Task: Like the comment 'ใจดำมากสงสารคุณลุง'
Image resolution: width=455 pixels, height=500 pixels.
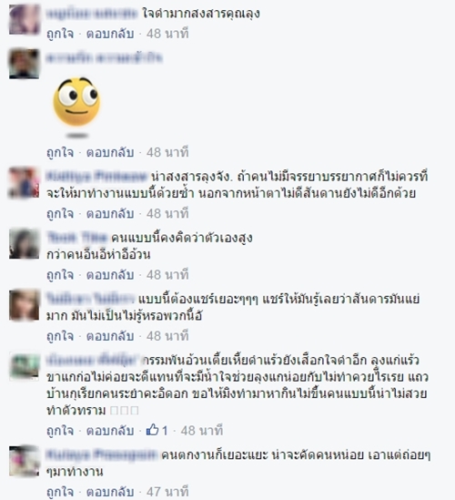Action: pos(60,34)
